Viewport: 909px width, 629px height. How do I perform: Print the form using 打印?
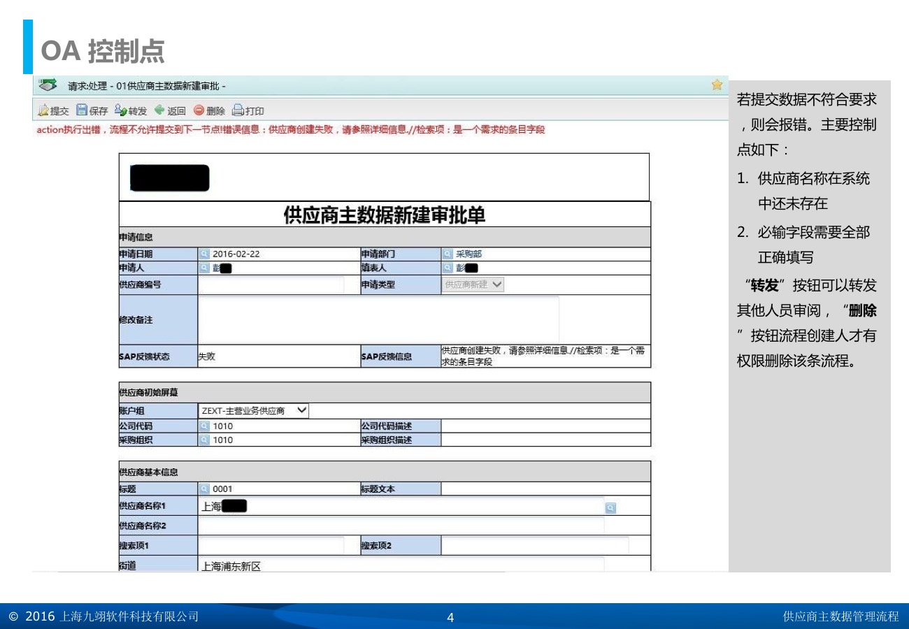(x=248, y=110)
